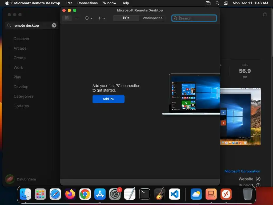Open Microsoft Remote Desktop from the Dock
The image size is (273, 205).
point(226,194)
